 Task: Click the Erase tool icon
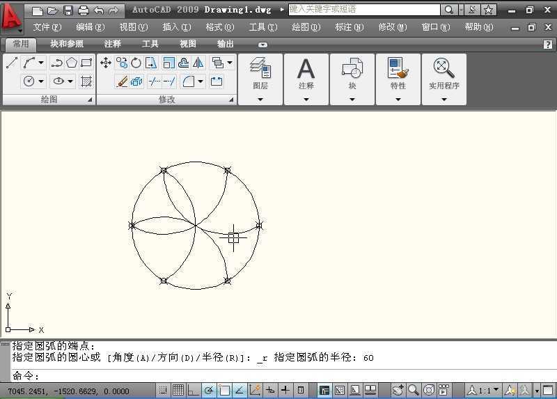coord(122,81)
